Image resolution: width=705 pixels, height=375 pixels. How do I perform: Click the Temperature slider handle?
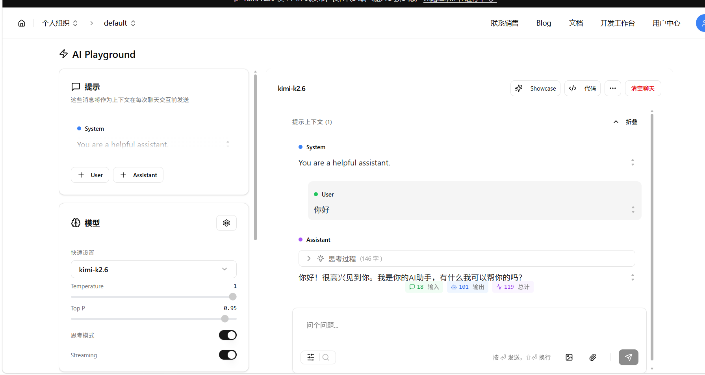(233, 297)
